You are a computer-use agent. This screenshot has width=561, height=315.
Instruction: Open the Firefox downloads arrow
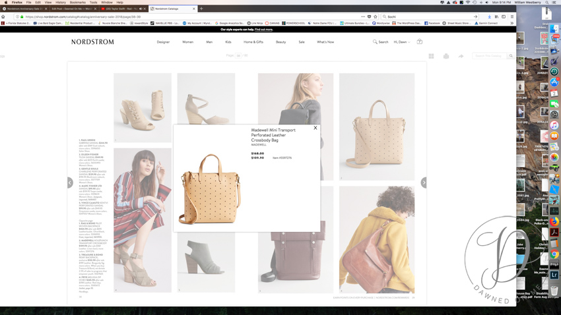pos(490,16)
